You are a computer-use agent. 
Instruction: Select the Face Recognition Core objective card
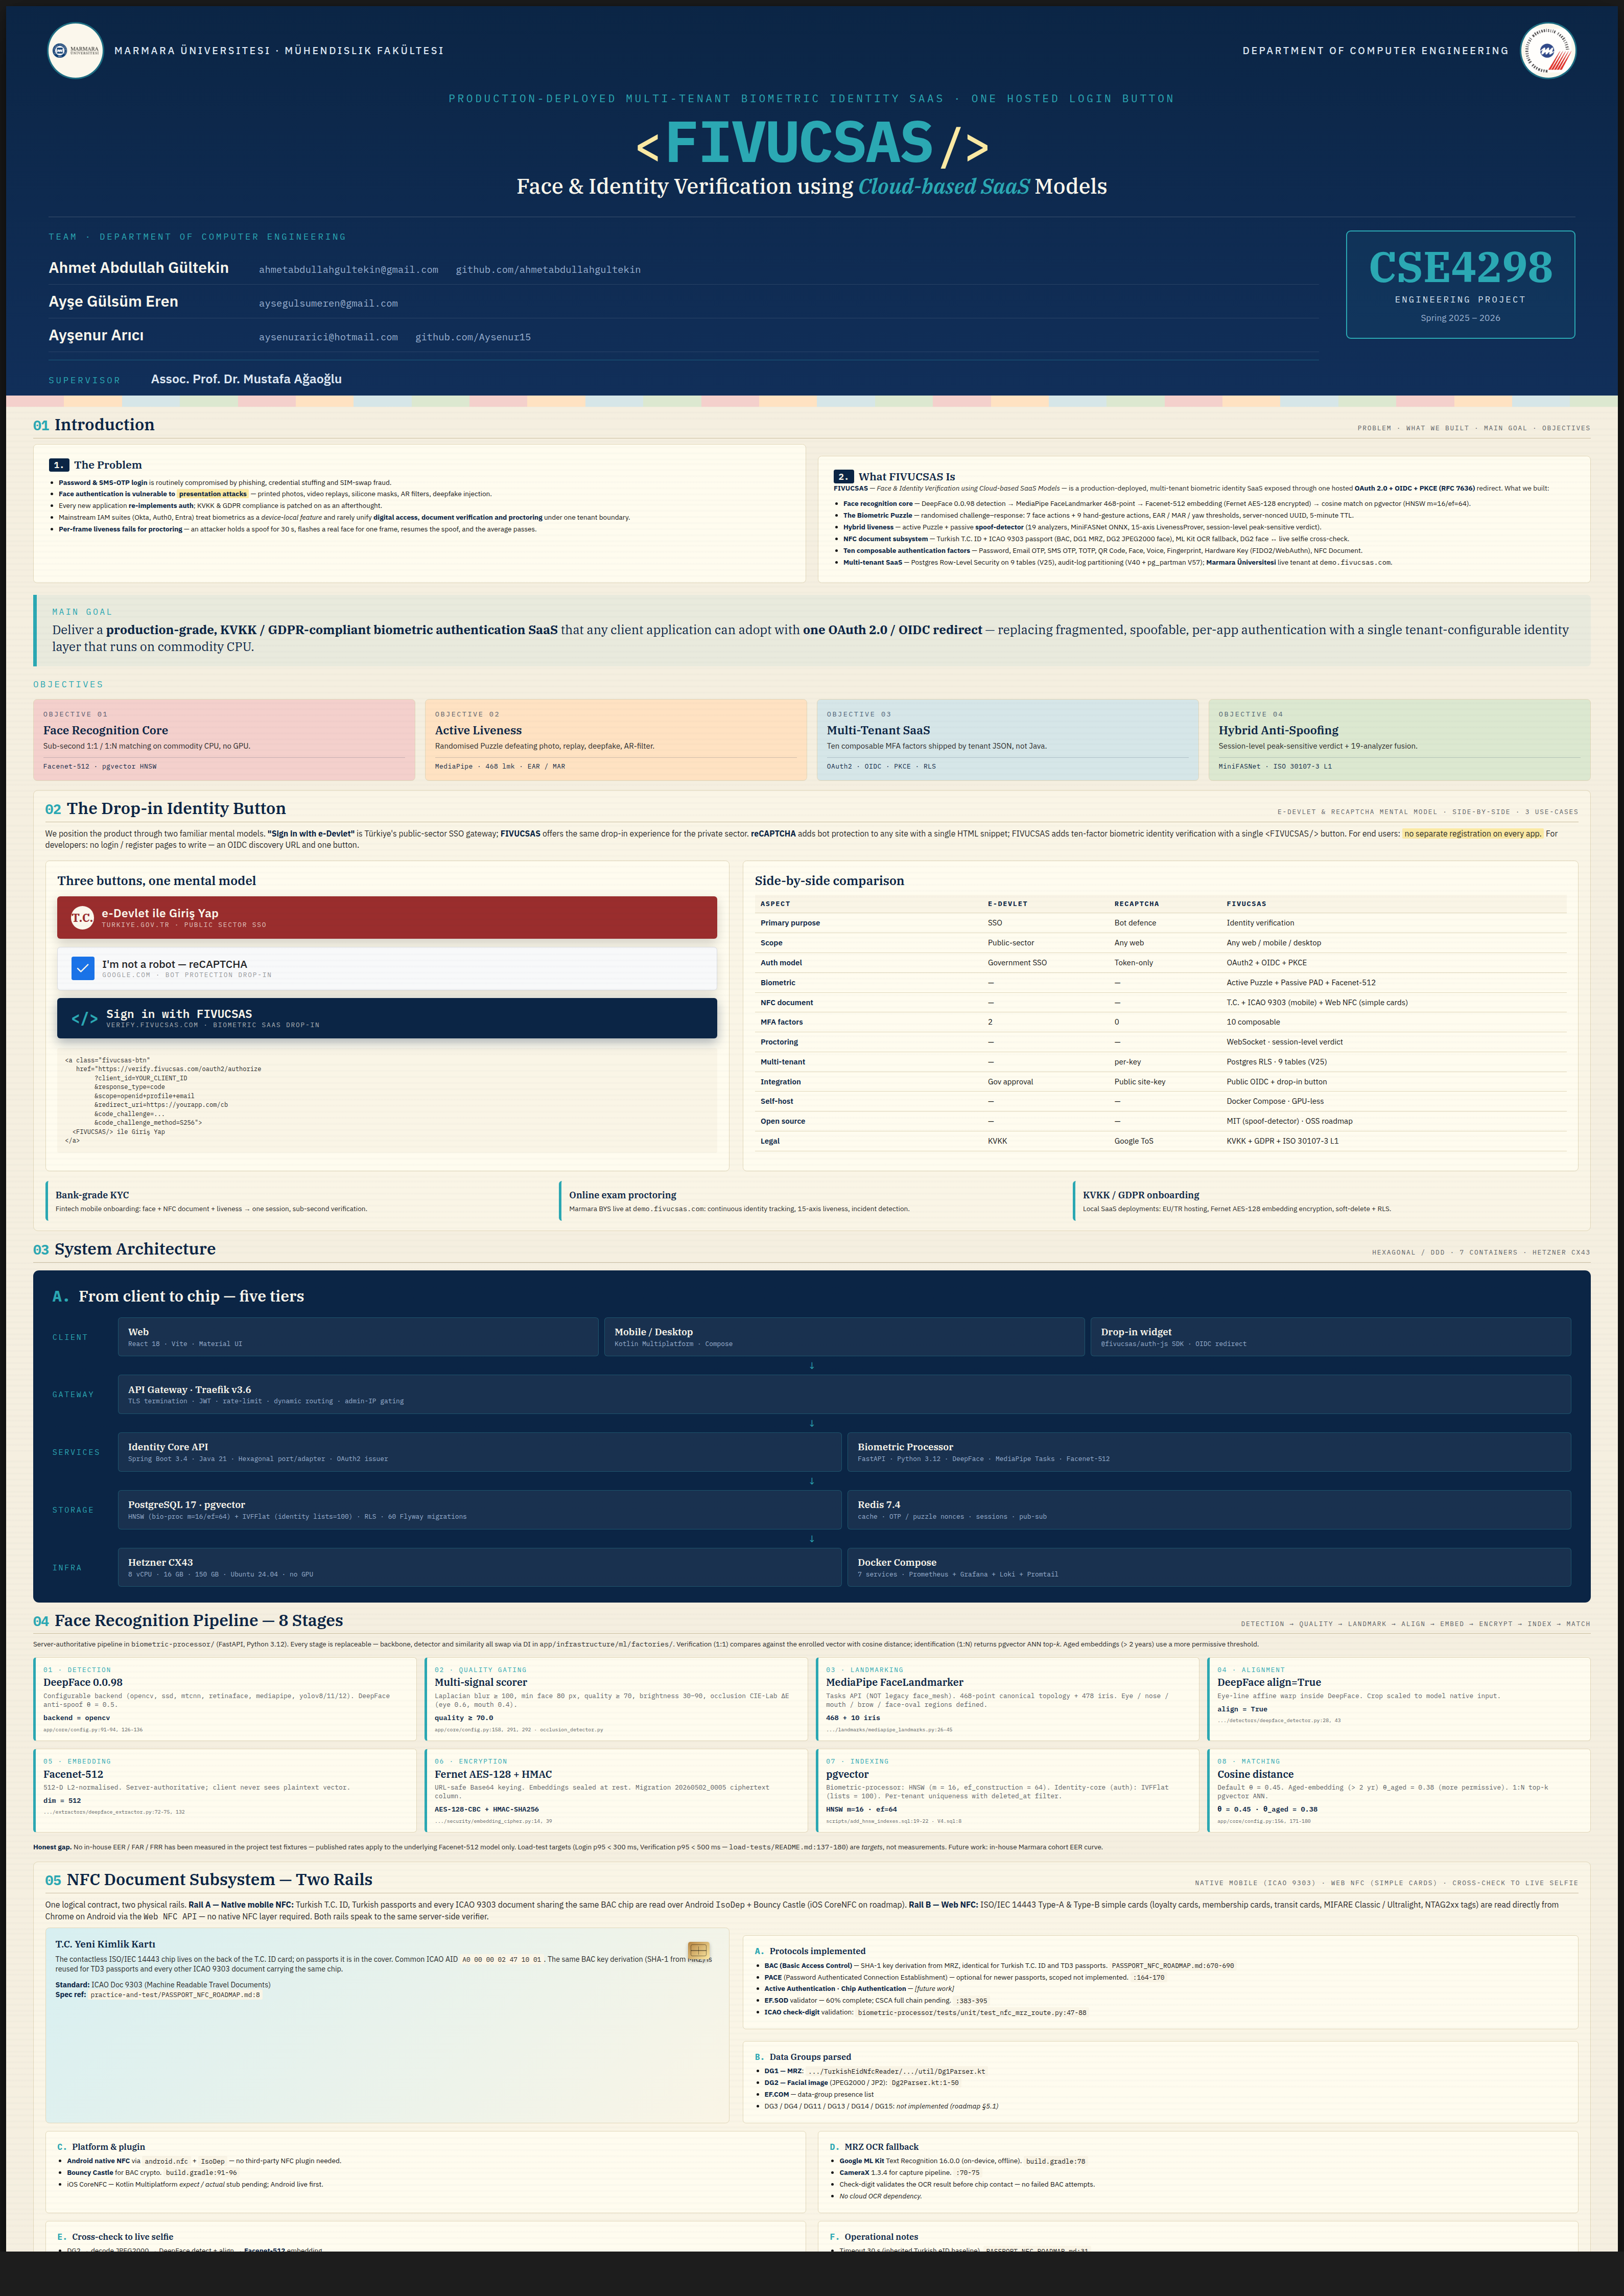[224, 739]
